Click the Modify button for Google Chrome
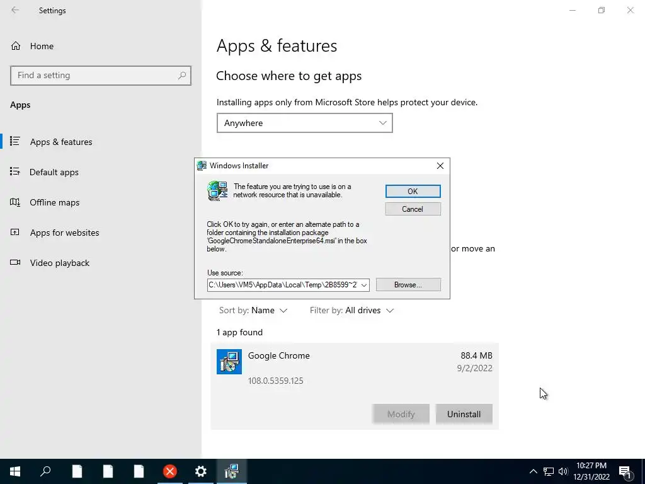 coord(401,414)
